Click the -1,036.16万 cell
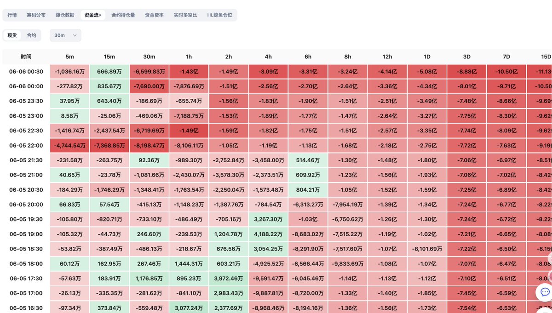Image resolution: width=552 pixels, height=313 pixels. point(69,72)
